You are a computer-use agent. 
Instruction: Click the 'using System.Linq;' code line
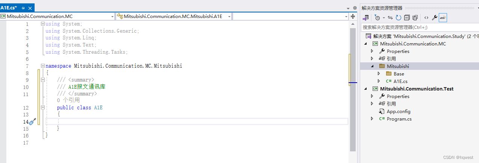coord(71,38)
